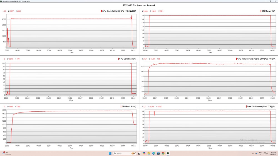Click the red swatch beside GPU Fan1 legend
278x156 pixels.
(x=121, y=106)
